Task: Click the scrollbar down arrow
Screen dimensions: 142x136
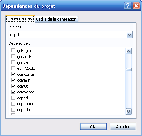Action: coord(129,111)
